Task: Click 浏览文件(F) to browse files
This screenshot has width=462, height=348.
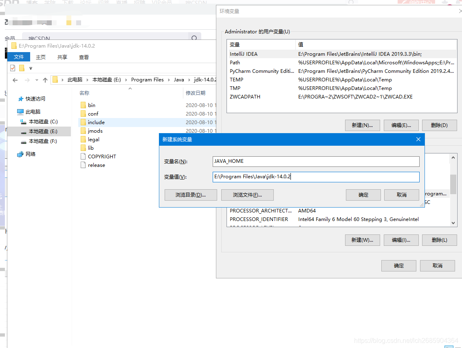Action: pyautogui.click(x=247, y=195)
